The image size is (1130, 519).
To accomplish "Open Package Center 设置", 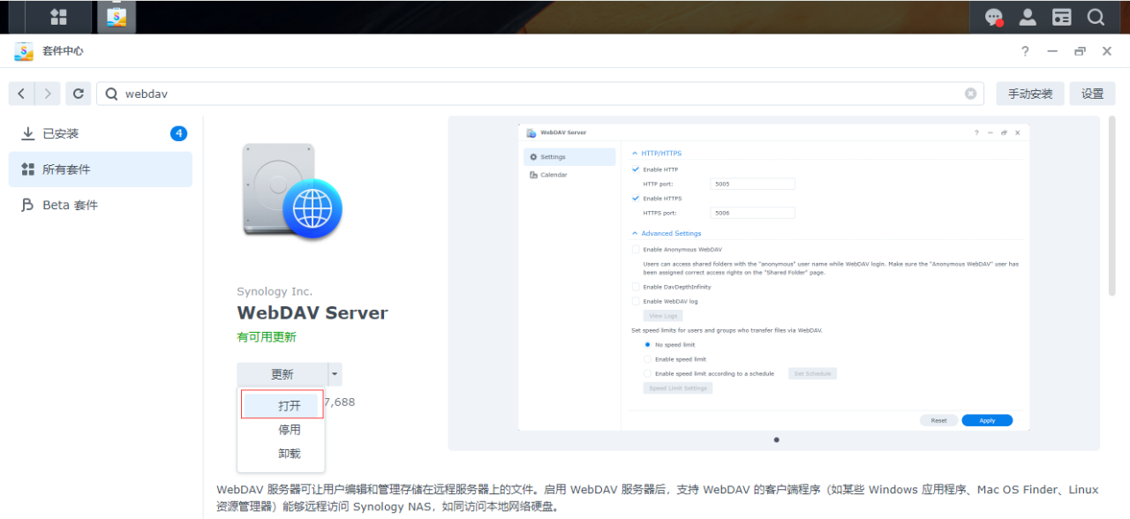I will point(1092,93).
